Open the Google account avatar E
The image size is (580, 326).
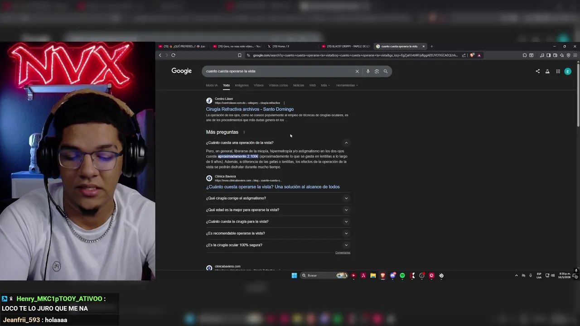click(x=568, y=71)
